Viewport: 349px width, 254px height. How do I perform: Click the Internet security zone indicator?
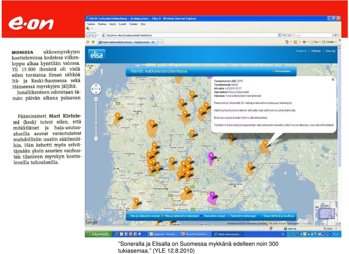(x=290, y=229)
